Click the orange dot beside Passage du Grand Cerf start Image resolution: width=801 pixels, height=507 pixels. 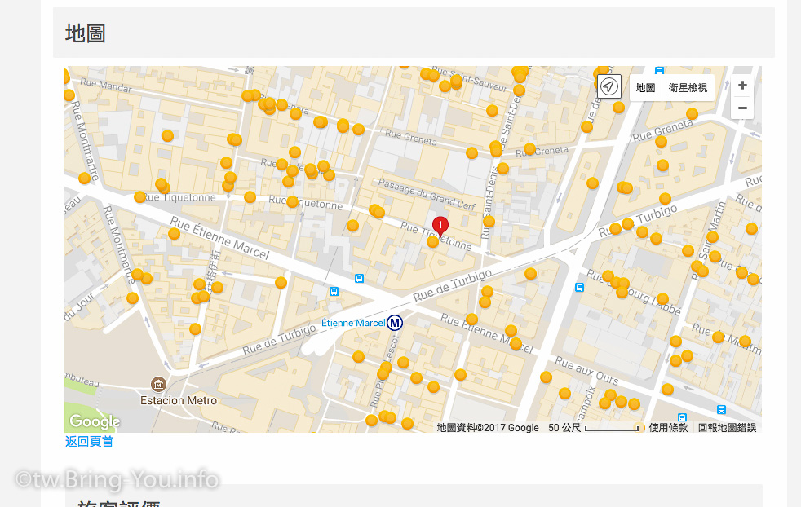pos(377,211)
